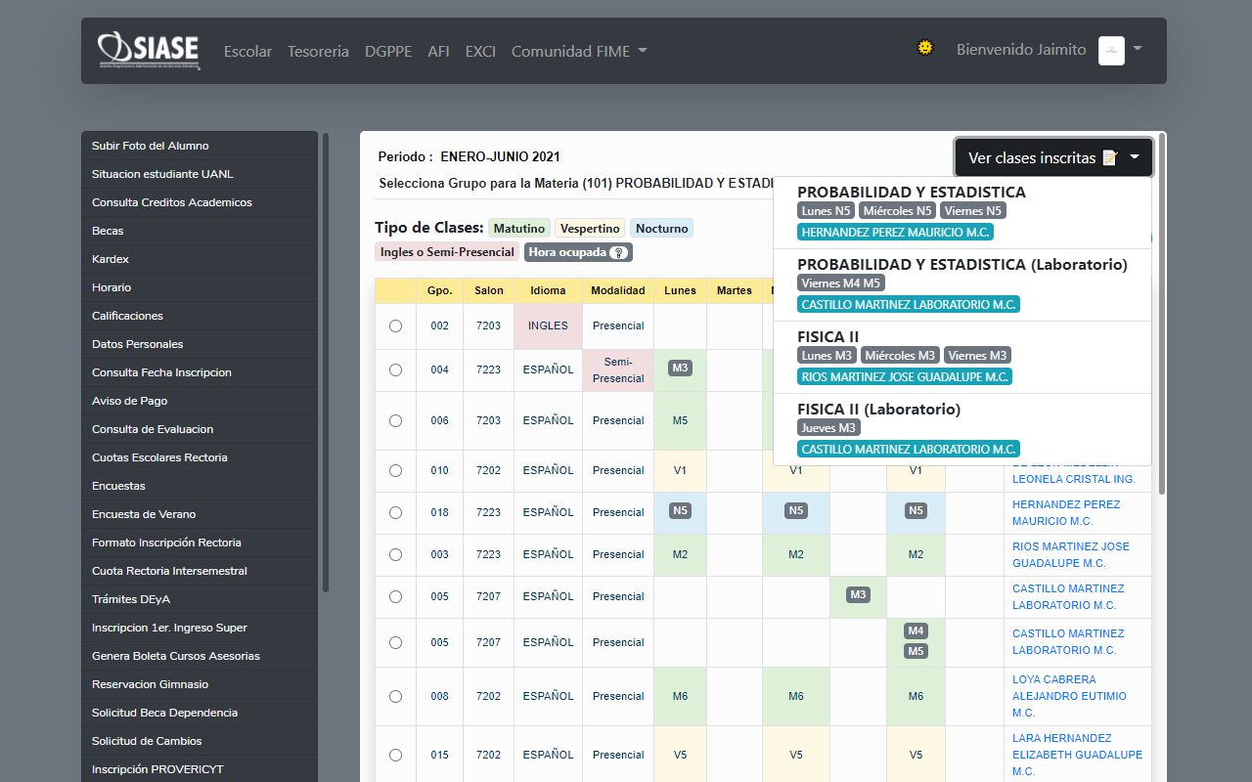Expand the Comunidad FIME dropdown
1252x782 pixels.
579,51
